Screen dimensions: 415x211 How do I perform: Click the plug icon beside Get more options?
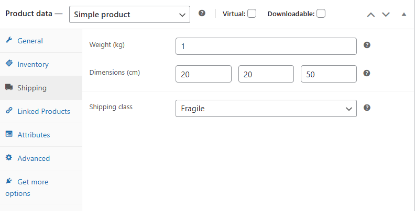(9, 181)
